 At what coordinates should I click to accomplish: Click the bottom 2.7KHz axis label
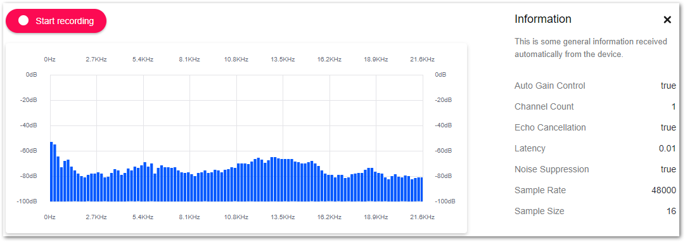(x=96, y=217)
